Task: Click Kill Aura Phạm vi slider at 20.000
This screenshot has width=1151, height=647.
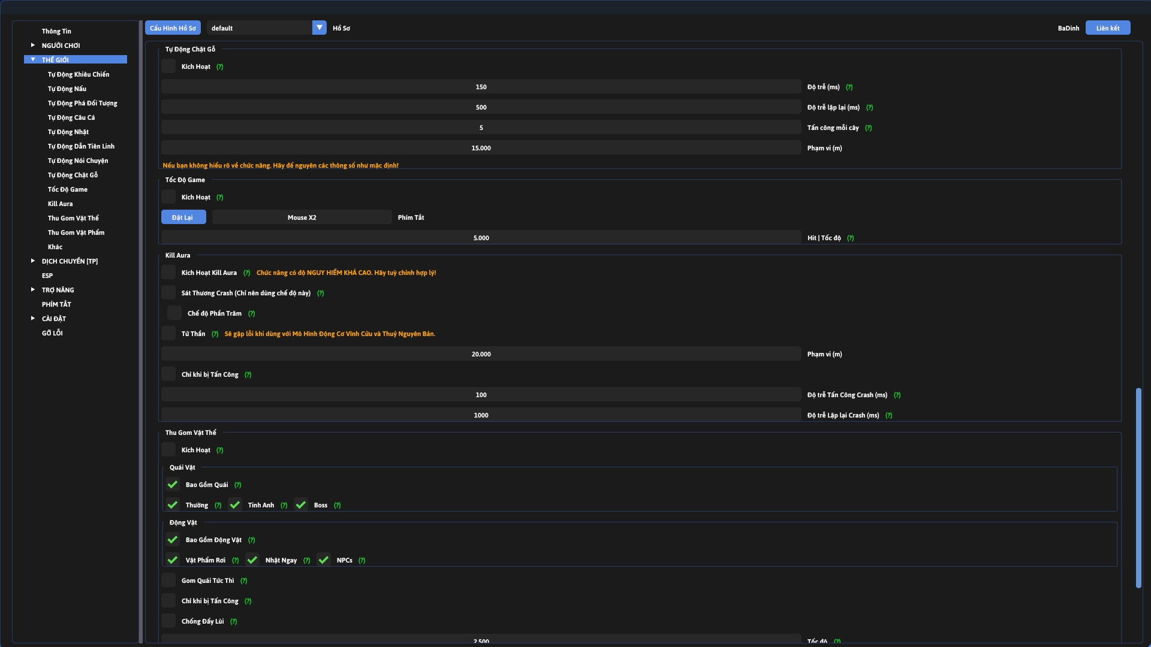Action: (481, 354)
